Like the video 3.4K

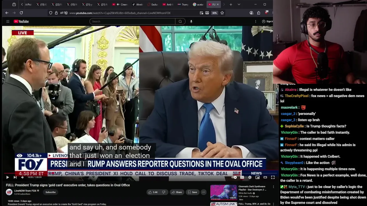click(153, 192)
